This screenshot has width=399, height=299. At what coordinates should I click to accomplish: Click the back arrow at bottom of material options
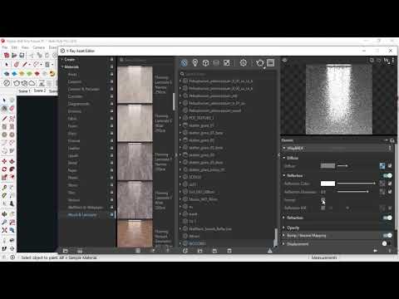click(x=375, y=251)
